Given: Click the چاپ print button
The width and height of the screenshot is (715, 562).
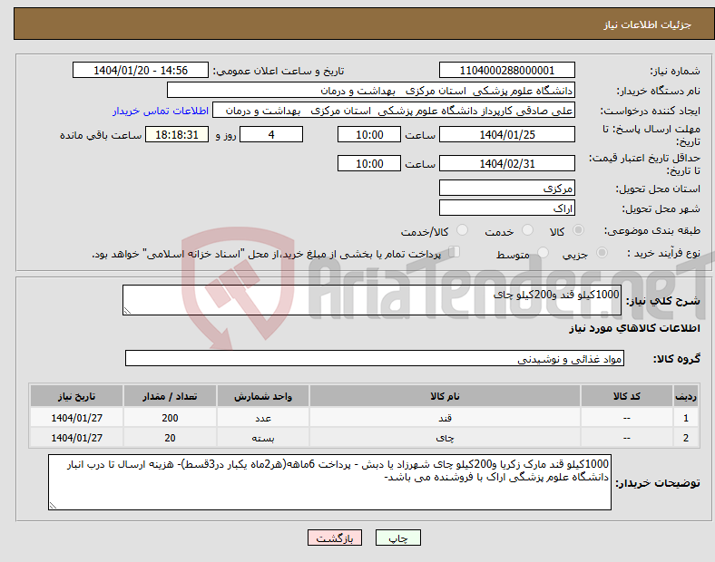Looking at the screenshot, I should tap(398, 538).
